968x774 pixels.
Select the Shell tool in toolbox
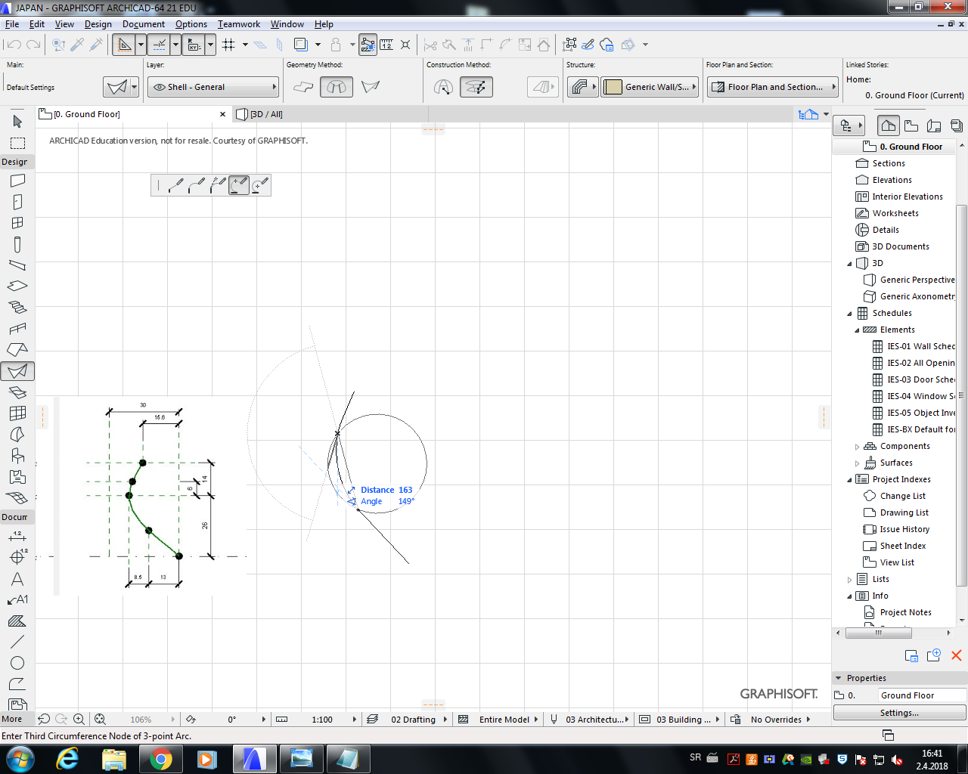17,371
